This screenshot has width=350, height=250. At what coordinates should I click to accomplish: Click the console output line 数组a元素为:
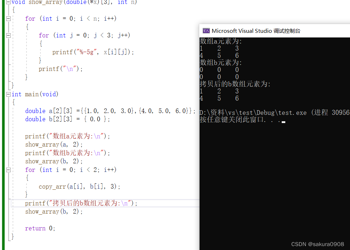[x=221, y=41]
